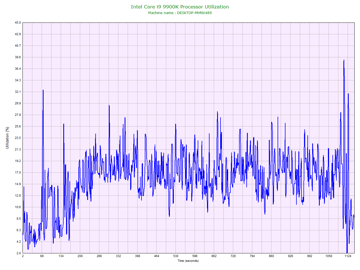
Task: Select the 464 seconds time axis tick
Action: (x=157, y=256)
